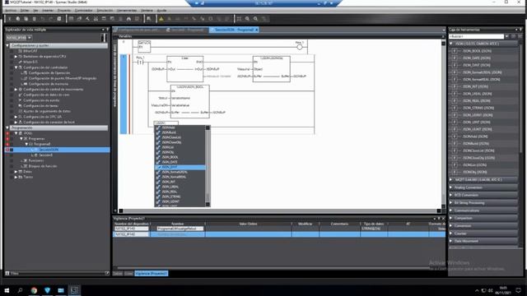527x296 pixels.
Task: Open the notification center tray icon
Action: (x=518, y=290)
